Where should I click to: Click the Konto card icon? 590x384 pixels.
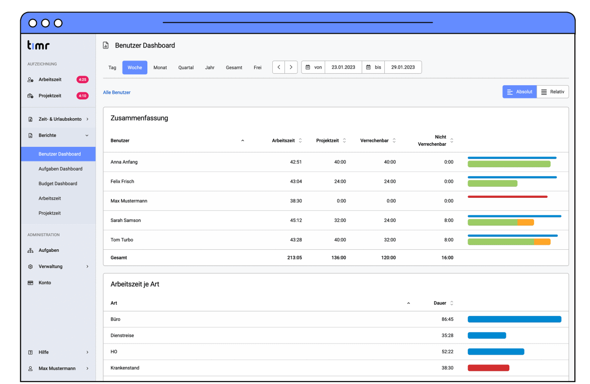tap(30, 283)
